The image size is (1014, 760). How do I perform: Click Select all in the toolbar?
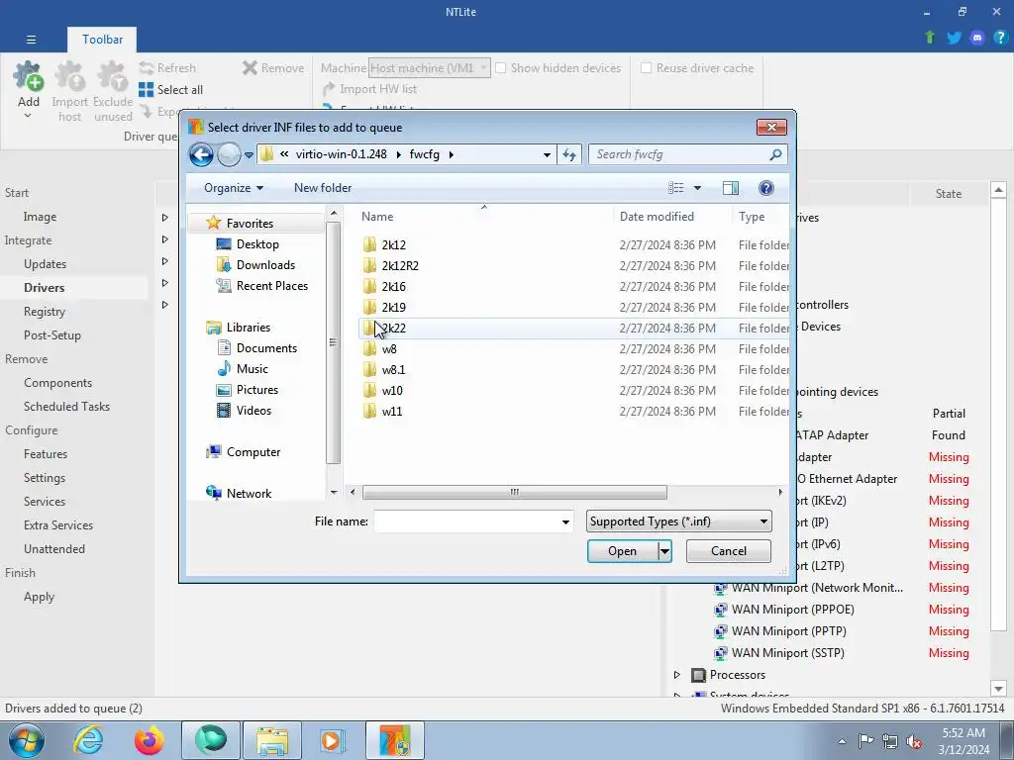coord(170,90)
